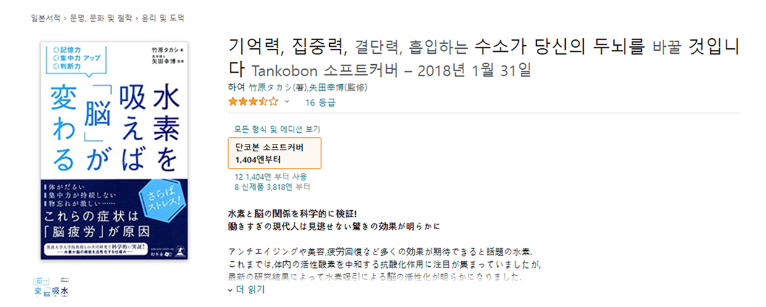
Task: Click 모든 형식 및 에디션 보기 link
Action: pos(277,129)
